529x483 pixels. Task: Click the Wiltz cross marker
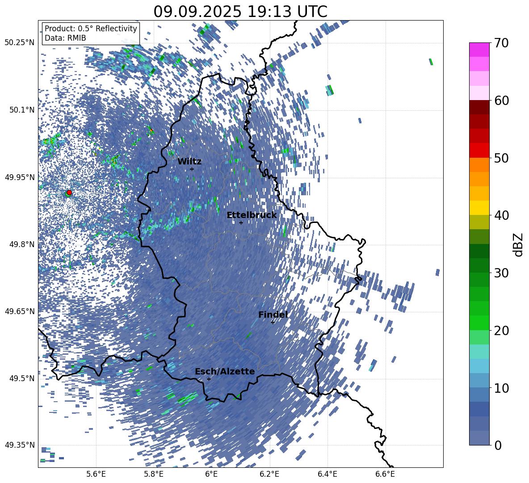pyautogui.click(x=192, y=169)
